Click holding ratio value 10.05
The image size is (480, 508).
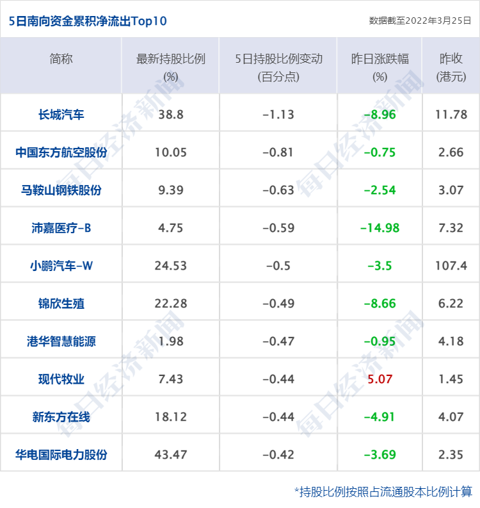[171, 152]
